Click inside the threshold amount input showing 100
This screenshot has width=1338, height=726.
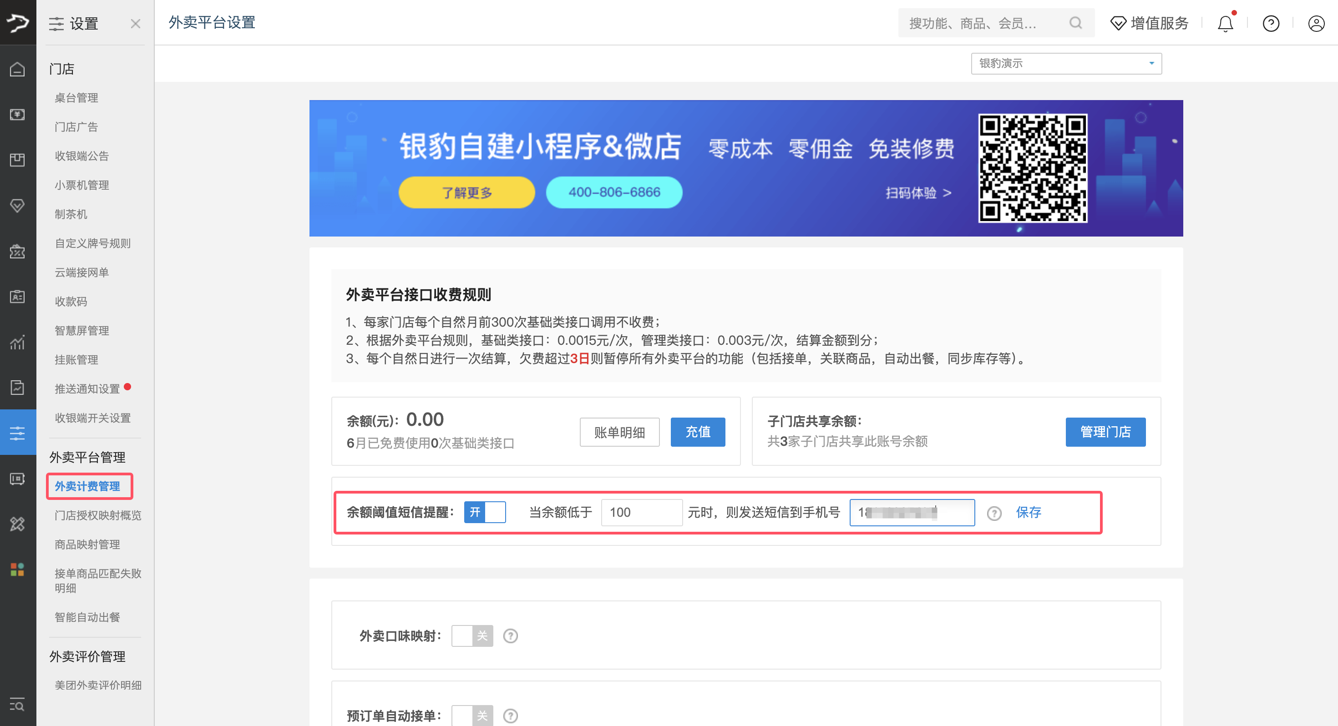coord(642,513)
